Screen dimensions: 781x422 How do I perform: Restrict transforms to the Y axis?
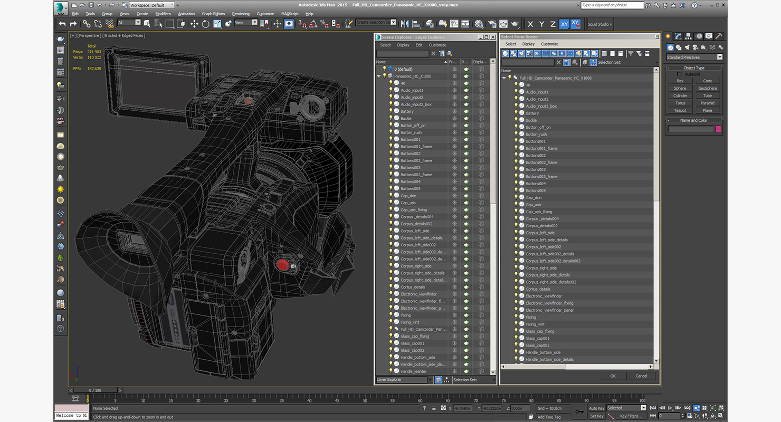pos(542,24)
